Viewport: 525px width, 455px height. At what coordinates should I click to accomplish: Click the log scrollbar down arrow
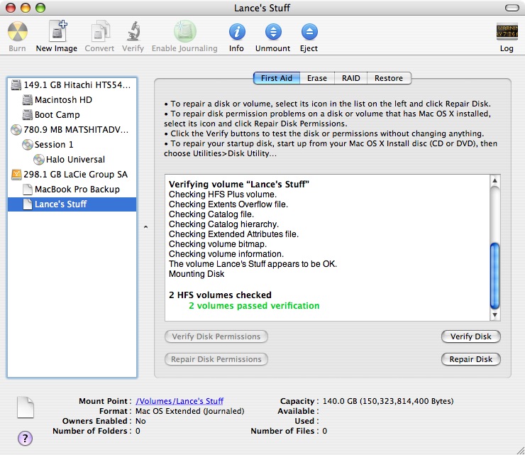point(494,315)
